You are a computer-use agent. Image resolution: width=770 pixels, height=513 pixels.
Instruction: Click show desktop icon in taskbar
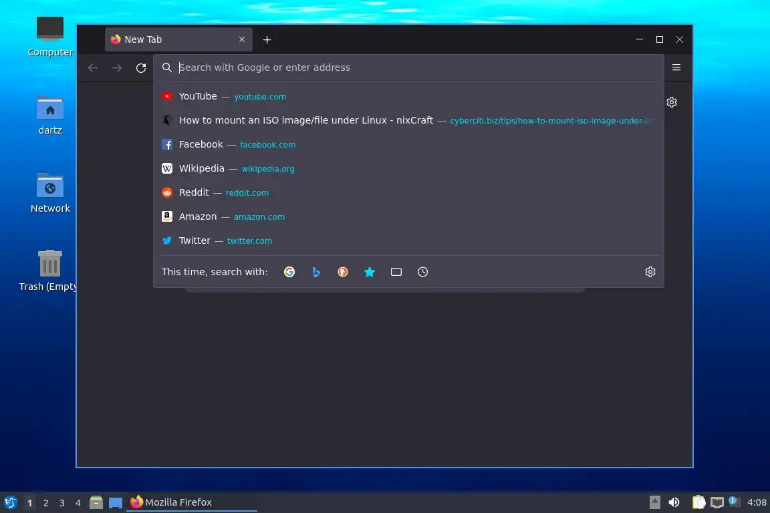(116, 503)
